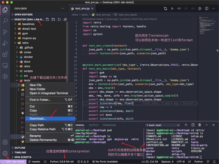Screen dimensions: 219x164
Task: Add a new terminal with plus icon
Action: click(x=186, y=125)
